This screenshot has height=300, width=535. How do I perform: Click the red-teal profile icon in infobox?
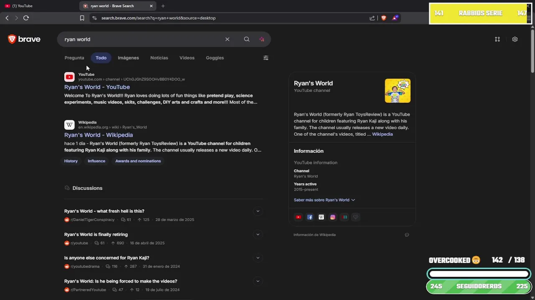coord(344,217)
